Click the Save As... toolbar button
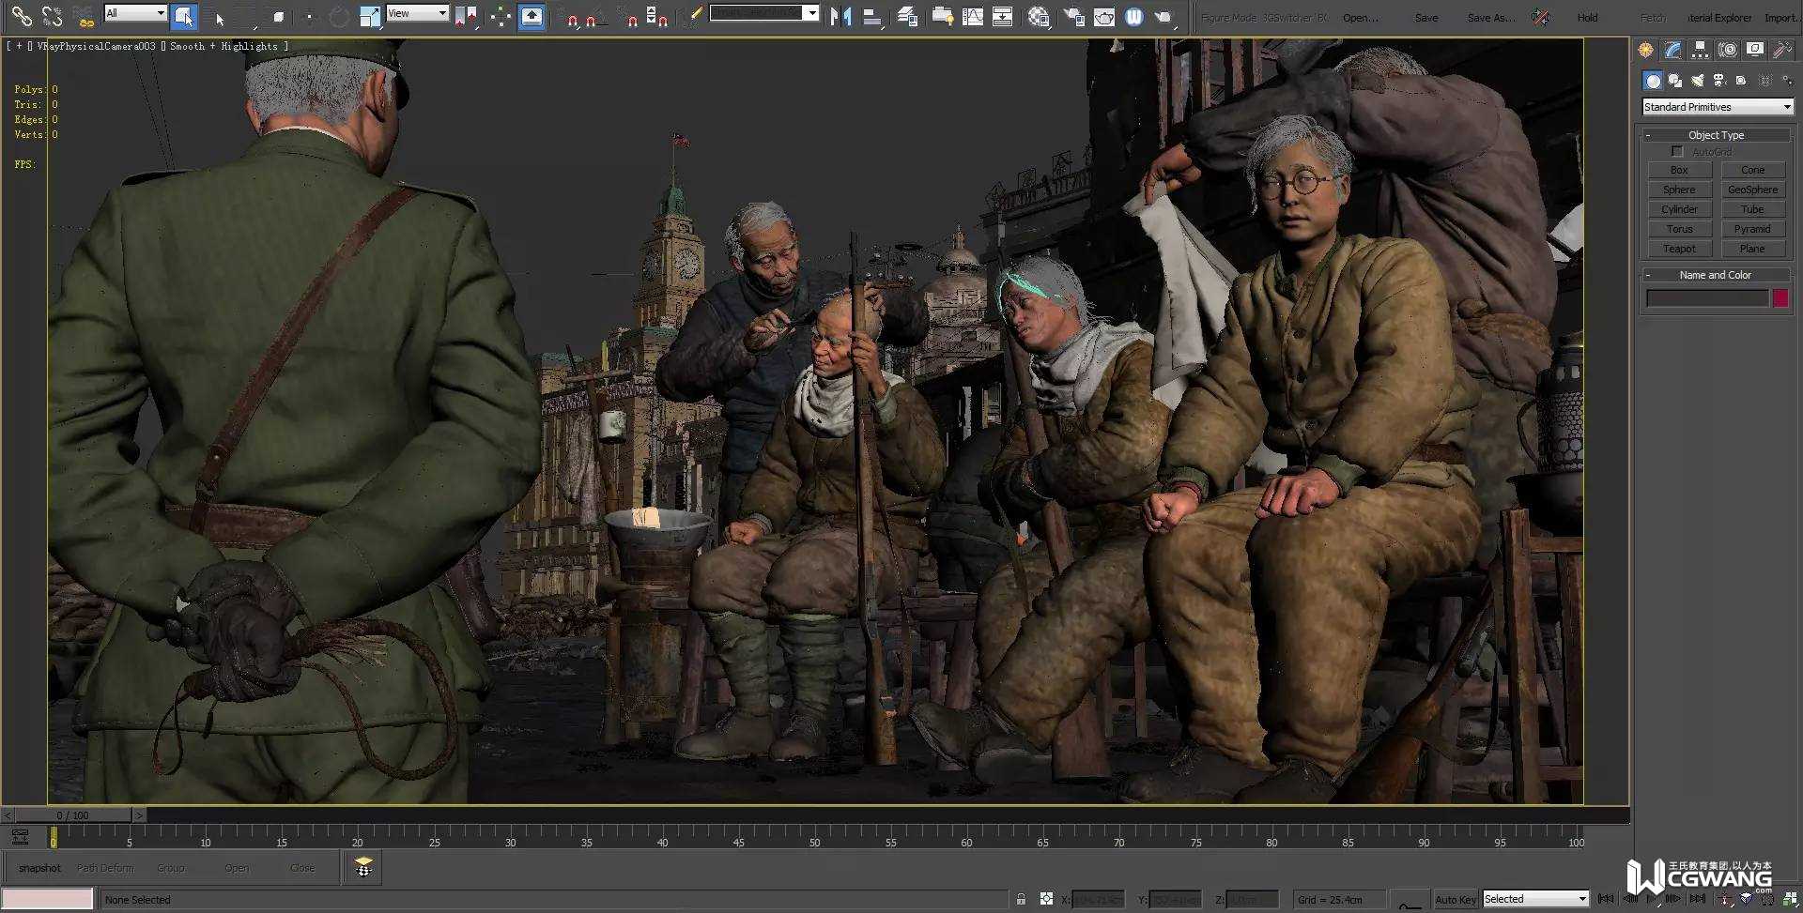This screenshot has height=913, width=1803. click(x=1490, y=18)
